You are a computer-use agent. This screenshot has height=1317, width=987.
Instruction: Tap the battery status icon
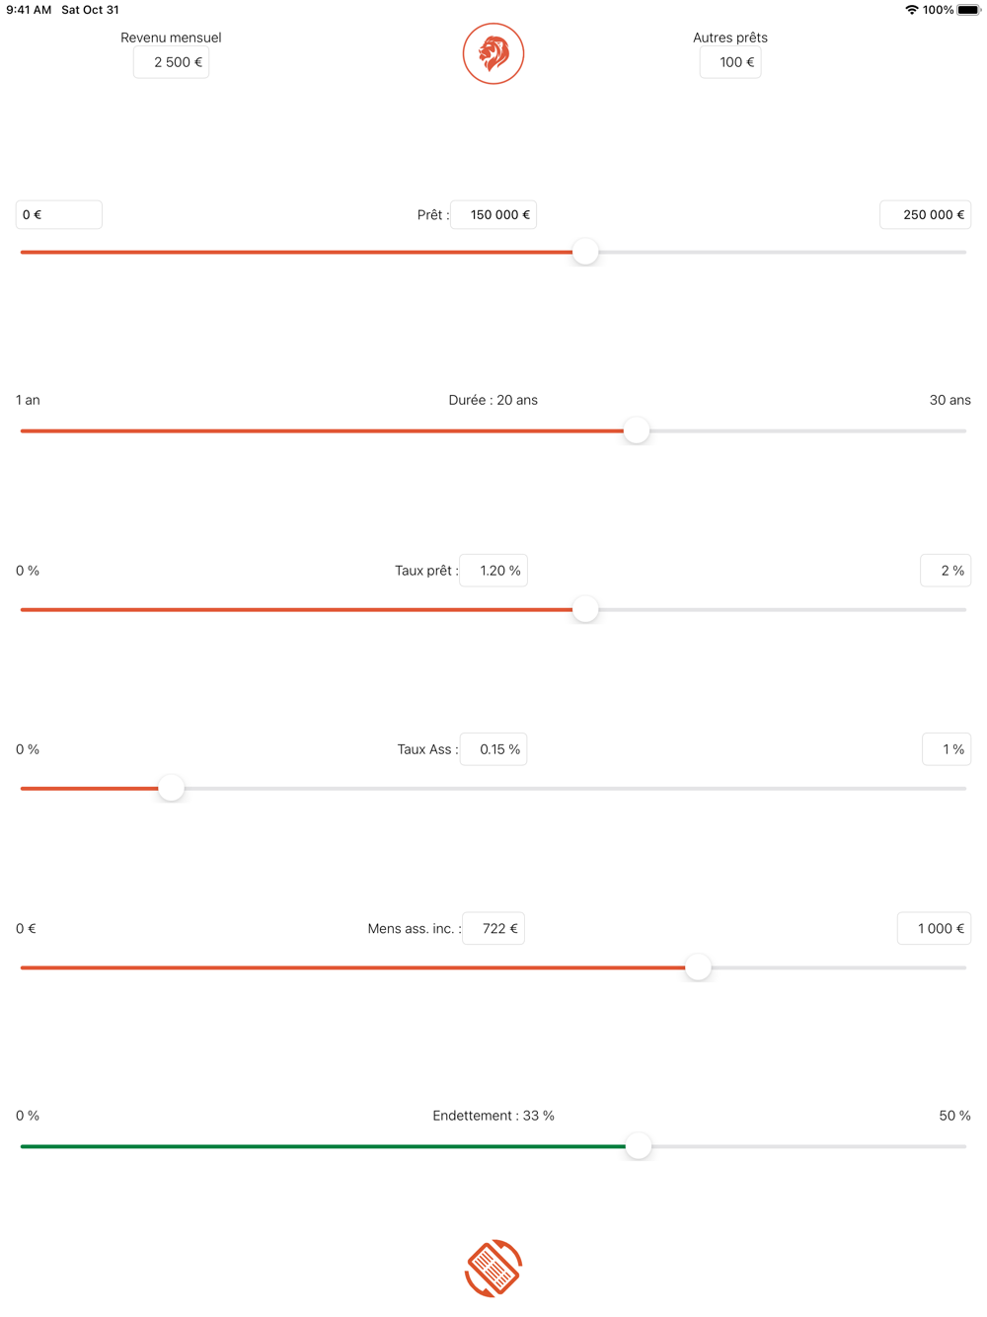click(x=968, y=10)
